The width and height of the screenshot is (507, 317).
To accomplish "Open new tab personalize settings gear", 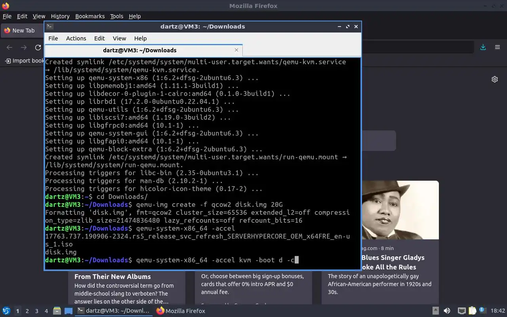I will pos(495,79).
